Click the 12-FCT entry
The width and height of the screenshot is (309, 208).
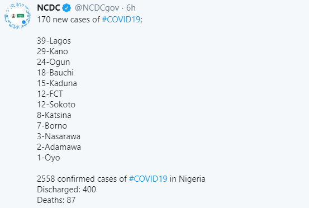[x=50, y=94]
